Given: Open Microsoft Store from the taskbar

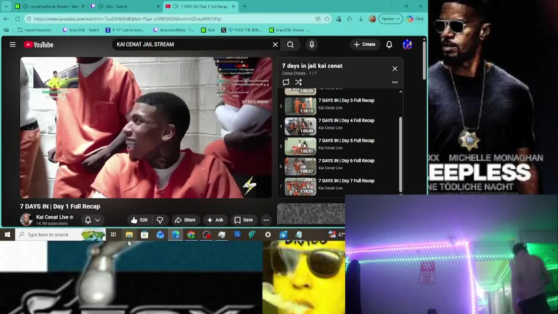Looking at the screenshot, I should [144, 235].
